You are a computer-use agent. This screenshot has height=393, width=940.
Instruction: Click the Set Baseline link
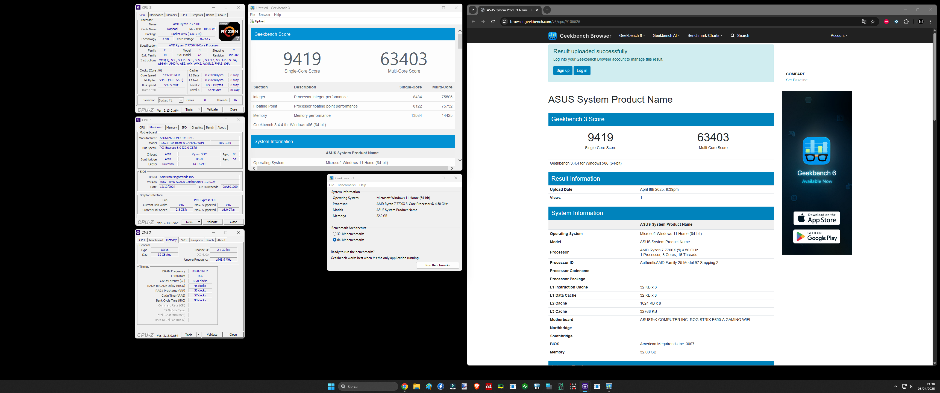(796, 80)
